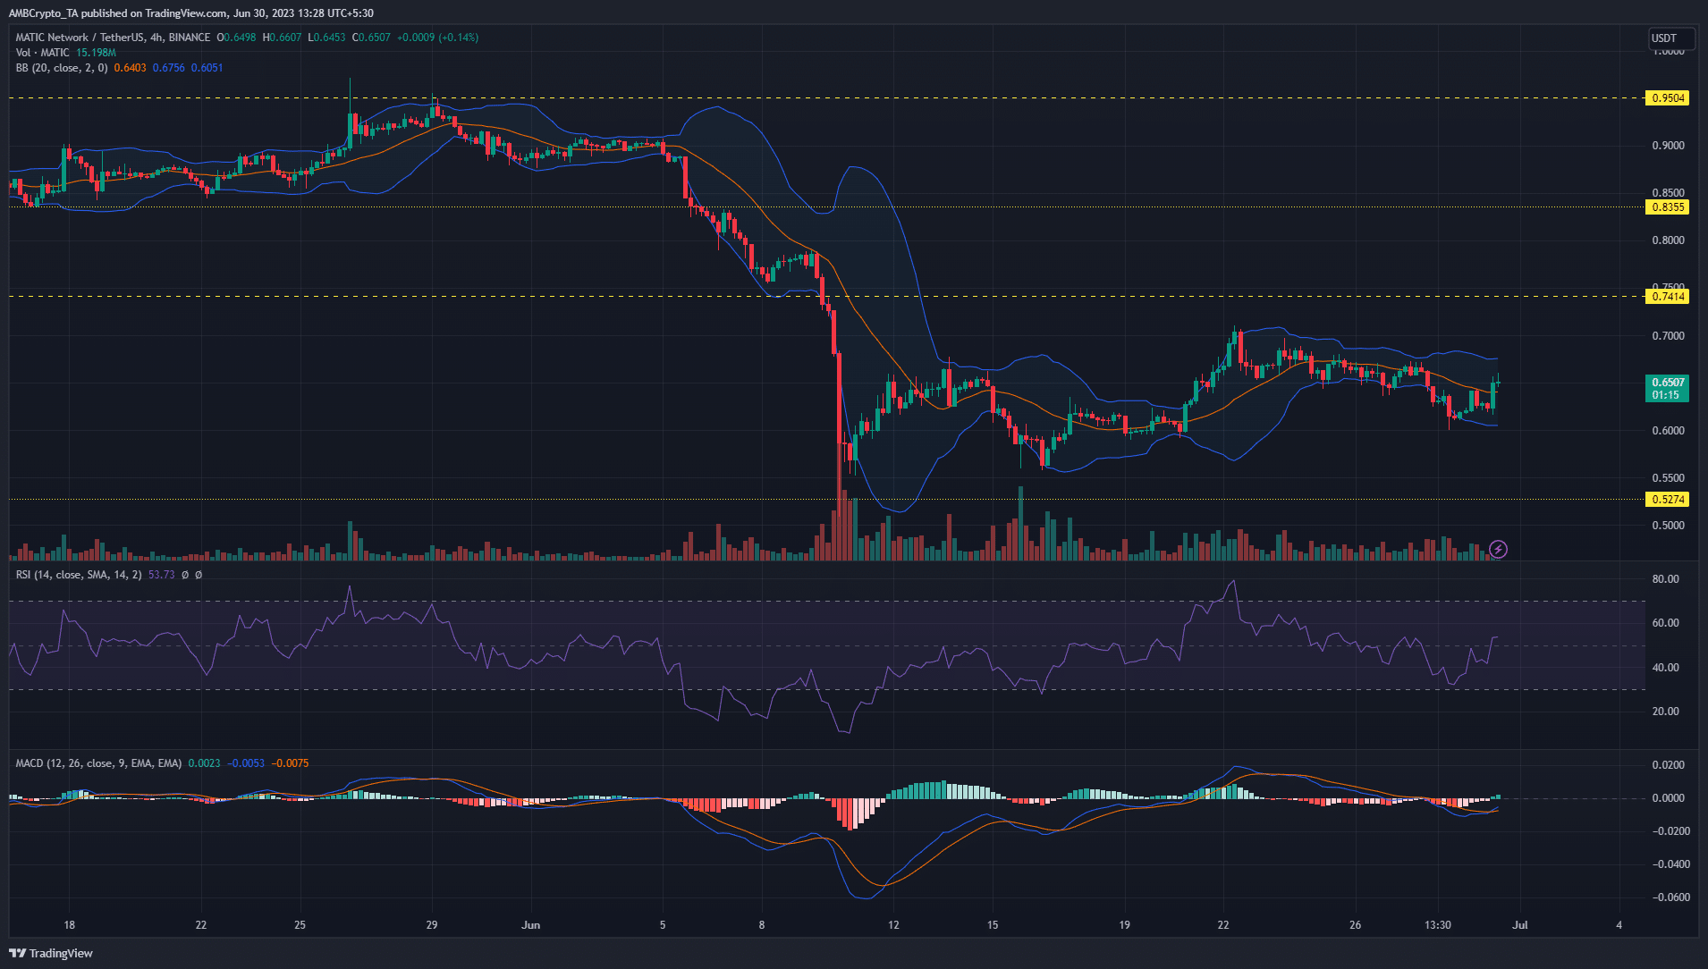Image resolution: width=1708 pixels, height=969 pixels.
Task: Click the 01:15 candle countdown timer
Action: tap(1666, 395)
